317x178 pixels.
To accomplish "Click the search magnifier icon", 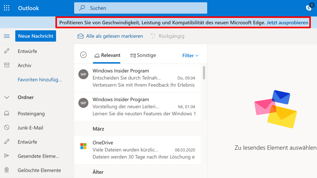I will tap(82, 8).
